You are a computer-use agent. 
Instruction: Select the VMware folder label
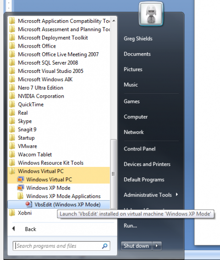pyautogui.click(x=27, y=146)
